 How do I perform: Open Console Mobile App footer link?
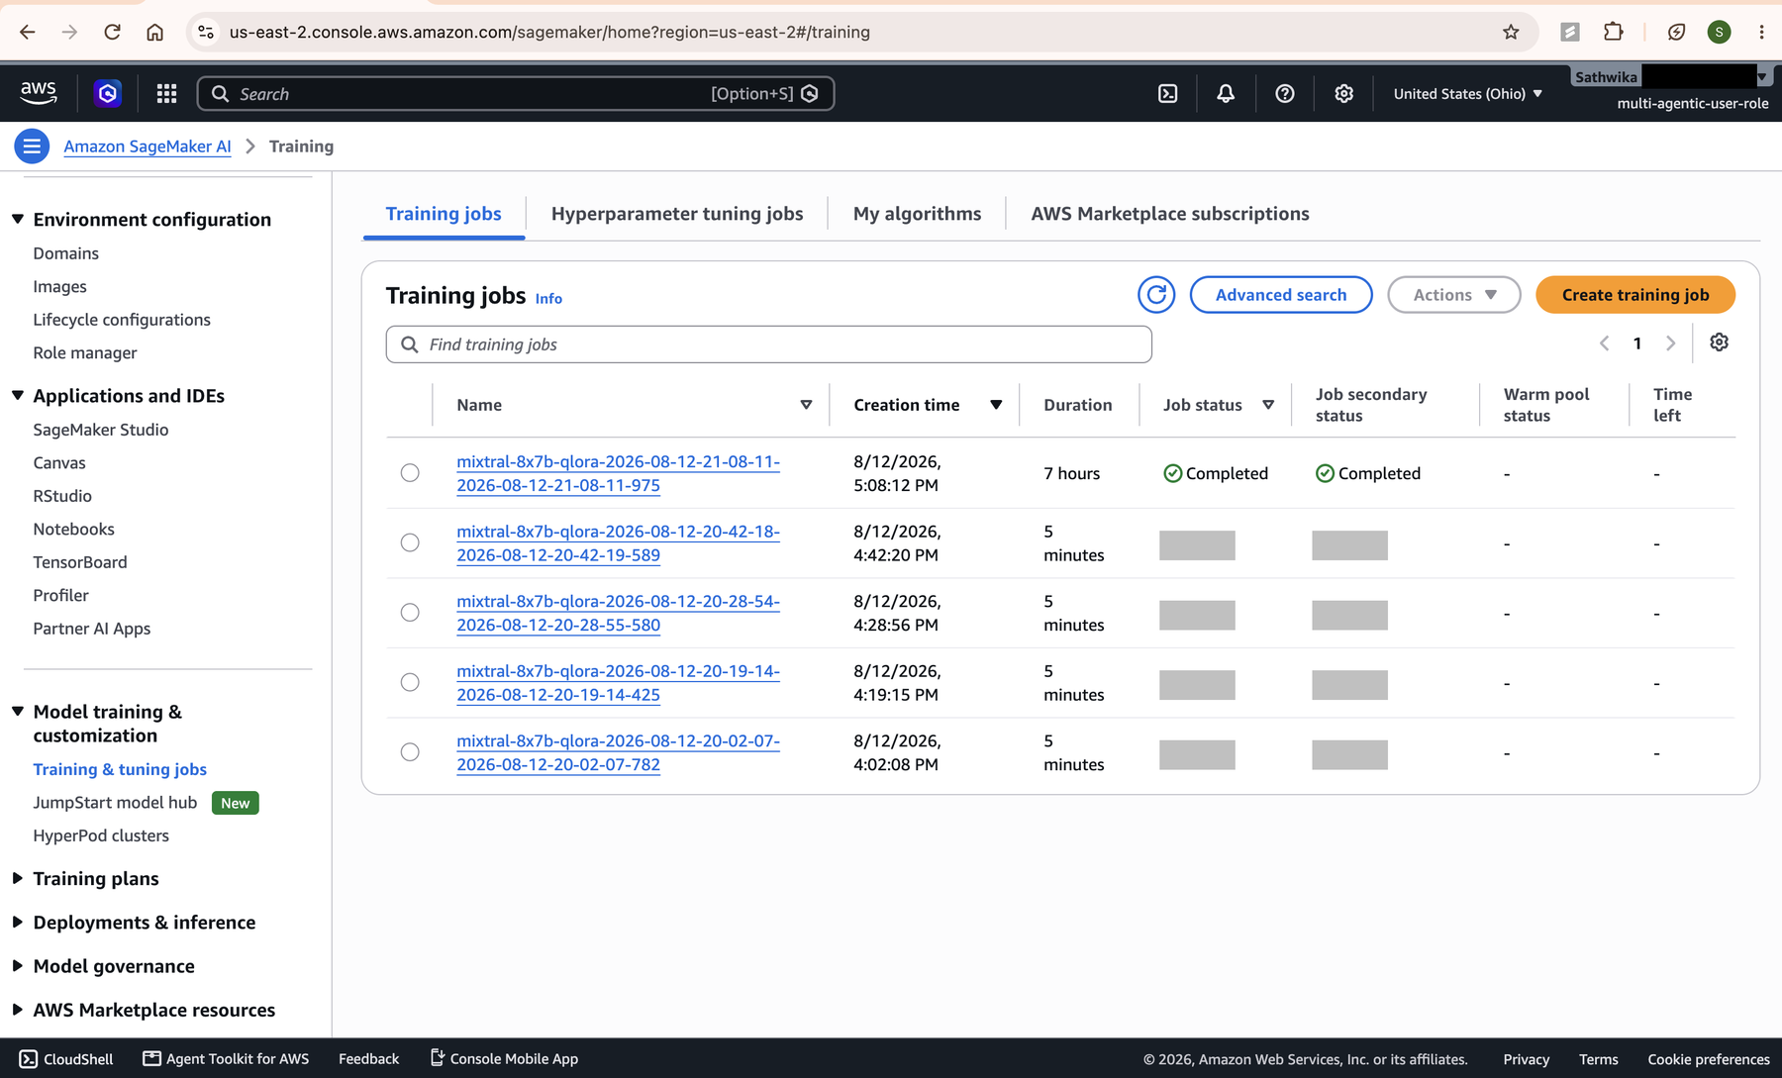point(504,1059)
